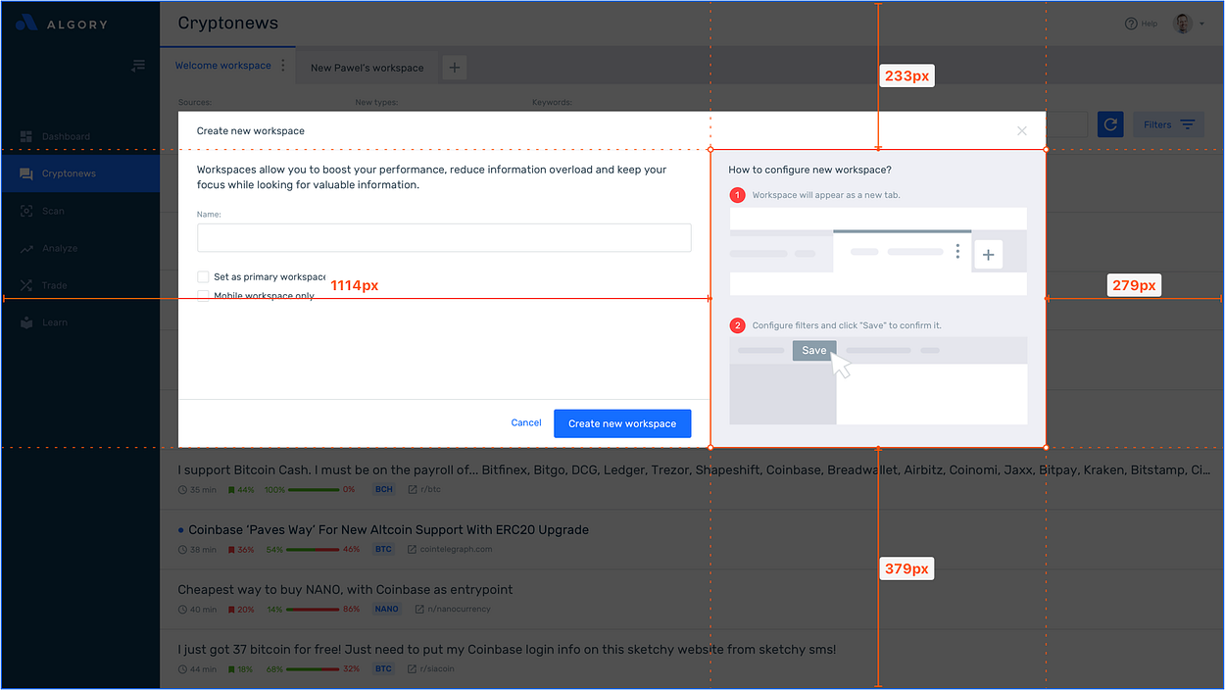The width and height of the screenshot is (1225, 690).
Task: Click the workspace Name input field
Action: 444,238
